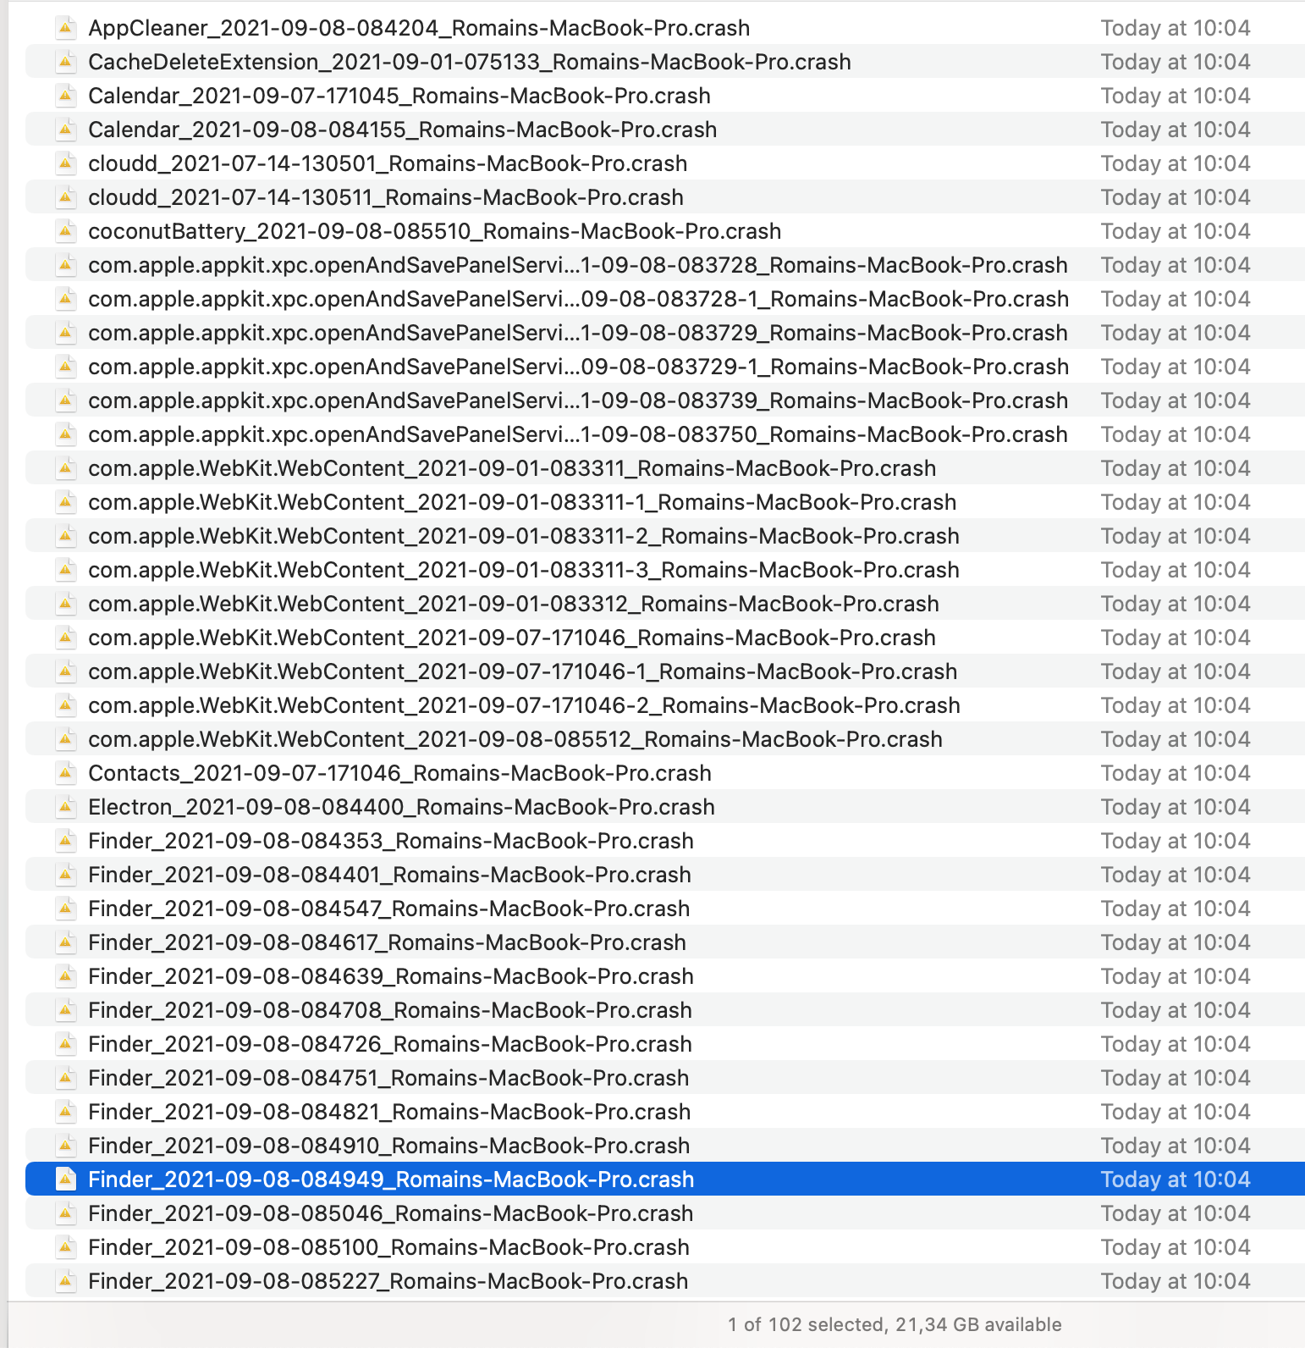Click the CacheDeleteExtension crash file icon
Screen dimensions: 1305x1348
[65, 62]
